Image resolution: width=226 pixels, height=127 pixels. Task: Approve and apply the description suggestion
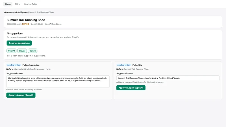pos(21,95)
